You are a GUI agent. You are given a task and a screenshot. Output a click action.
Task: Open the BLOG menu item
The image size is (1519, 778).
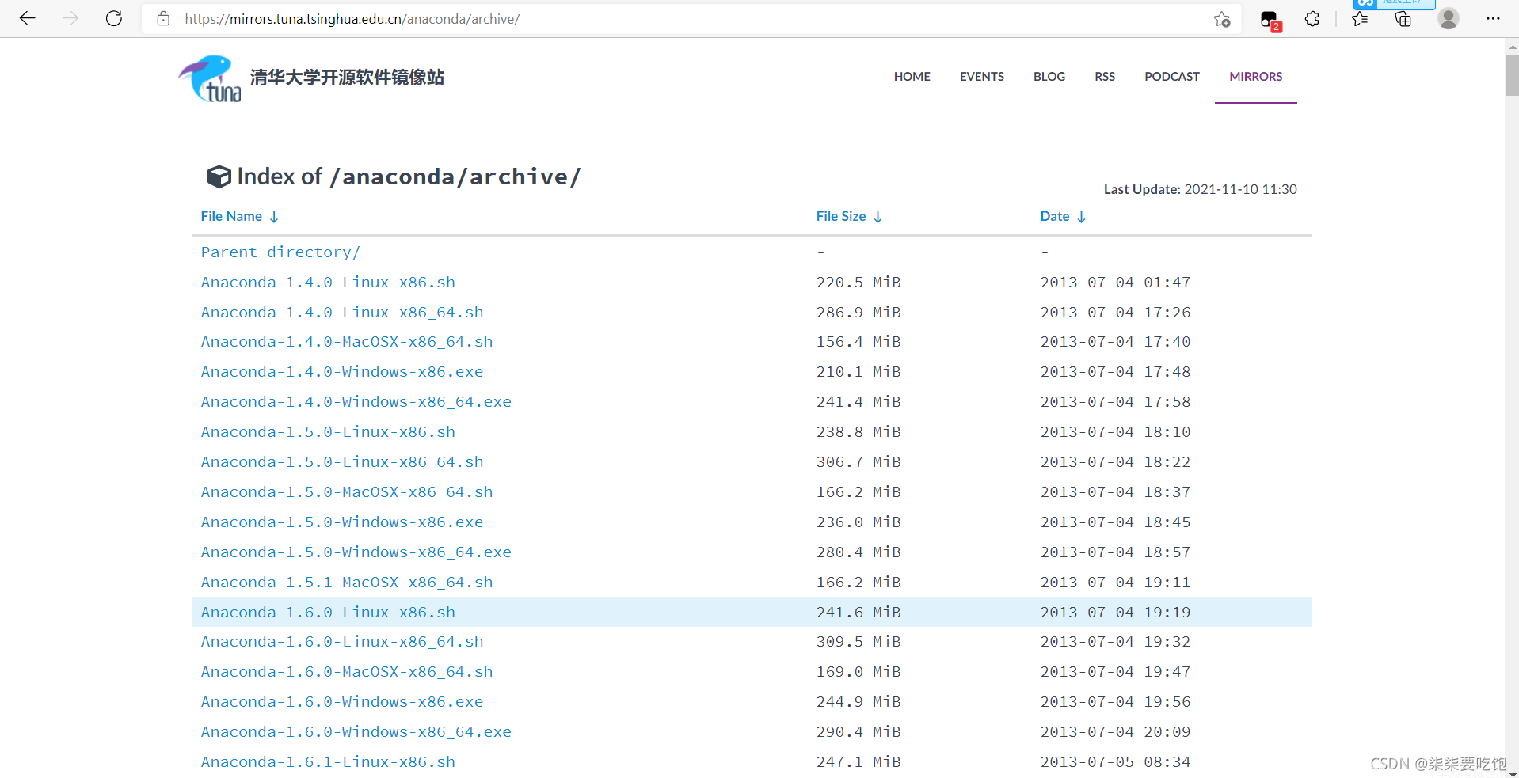pyautogui.click(x=1049, y=77)
